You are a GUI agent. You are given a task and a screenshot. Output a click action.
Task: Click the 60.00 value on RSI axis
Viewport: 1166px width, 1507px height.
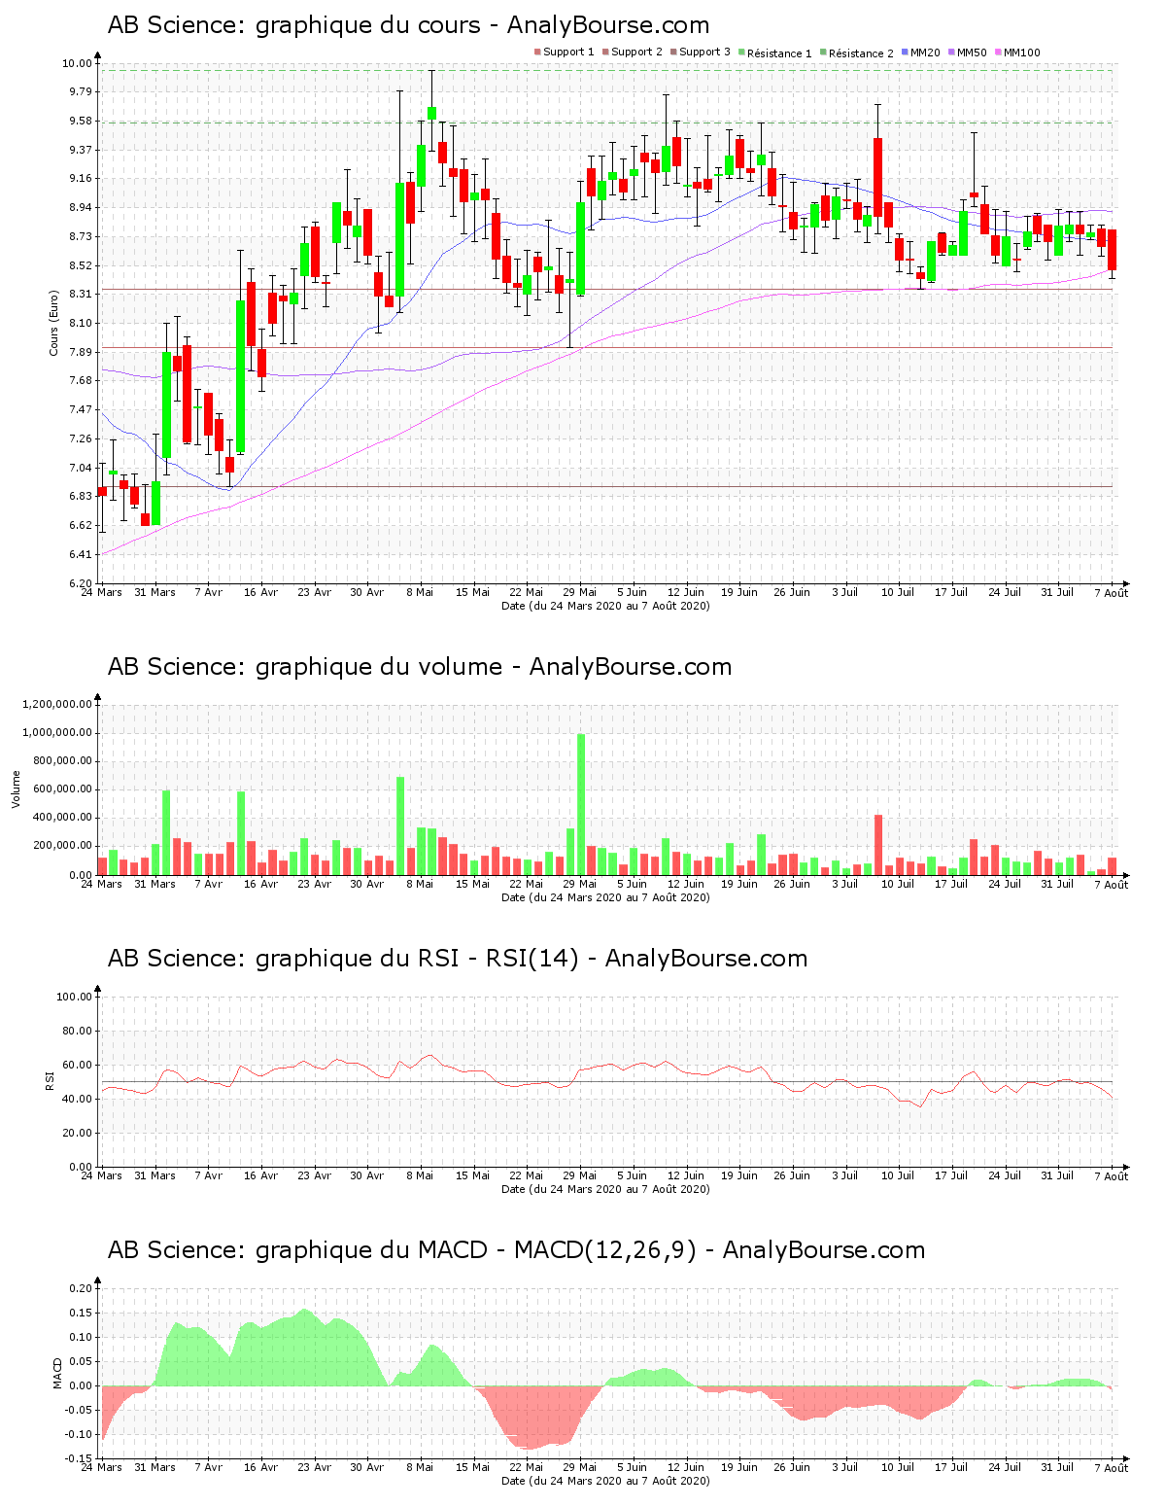77,1065
